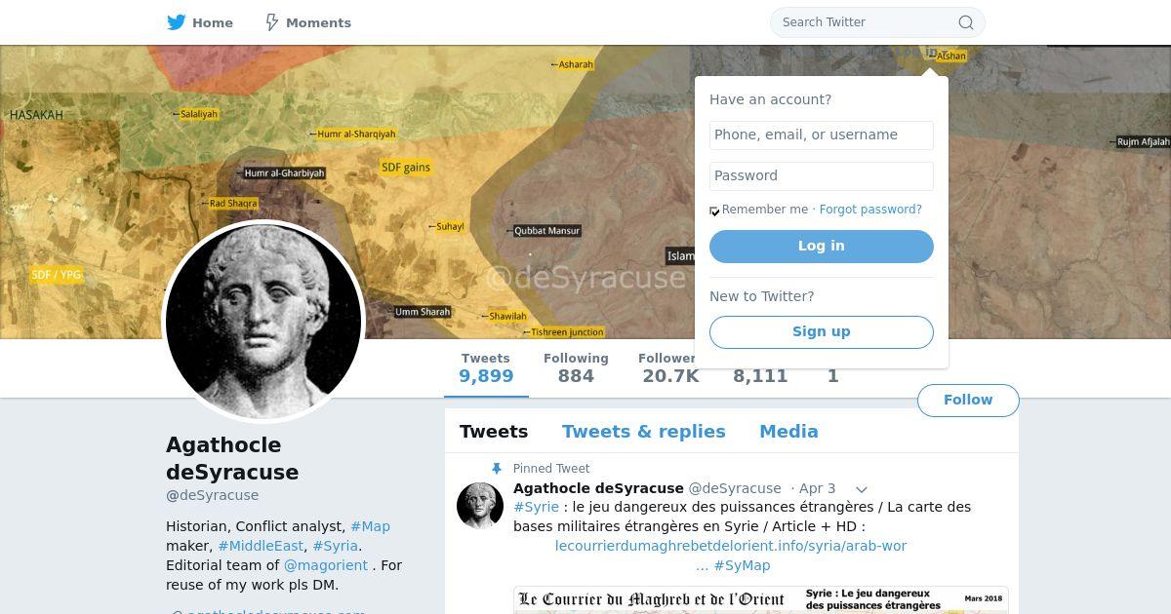
Task: Toggle the Remember me checkbox
Action: click(714, 211)
